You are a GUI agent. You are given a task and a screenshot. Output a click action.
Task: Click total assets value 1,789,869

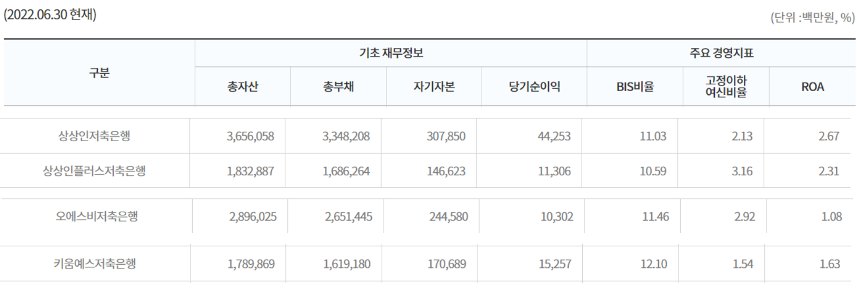click(x=251, y=264)
